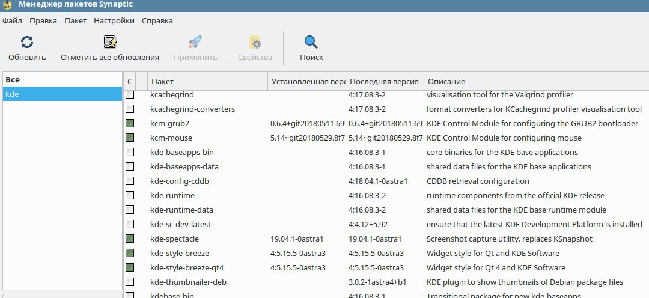Viewport: 649px width, 298px height.
Task: Sort by the Описание column header
Action: click(537, 82)
